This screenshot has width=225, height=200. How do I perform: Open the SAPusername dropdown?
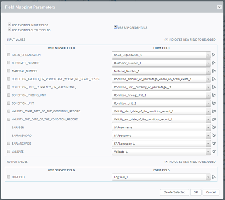(161, 127)
